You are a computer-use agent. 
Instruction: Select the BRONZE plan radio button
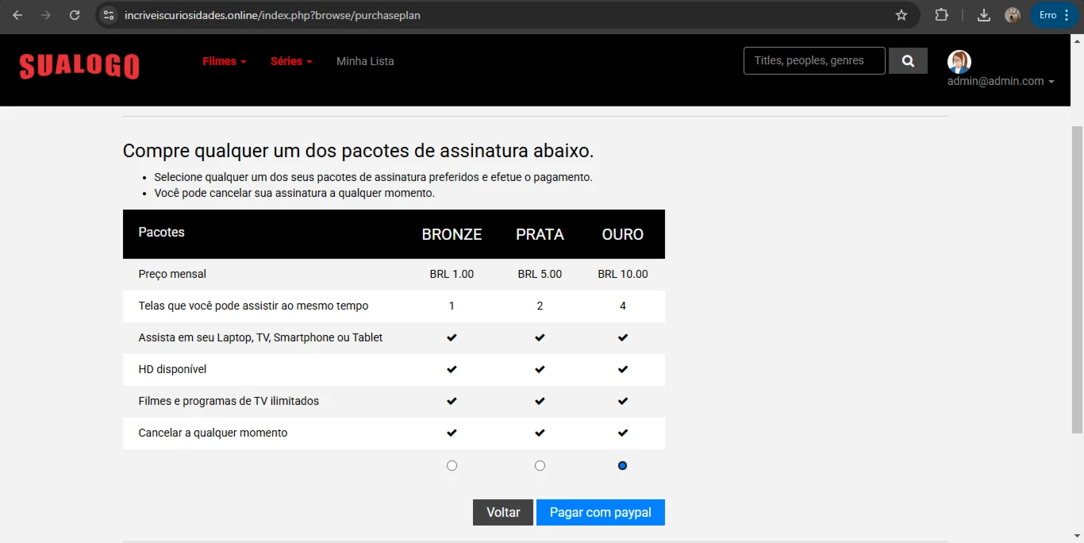(x=452, y=466)
